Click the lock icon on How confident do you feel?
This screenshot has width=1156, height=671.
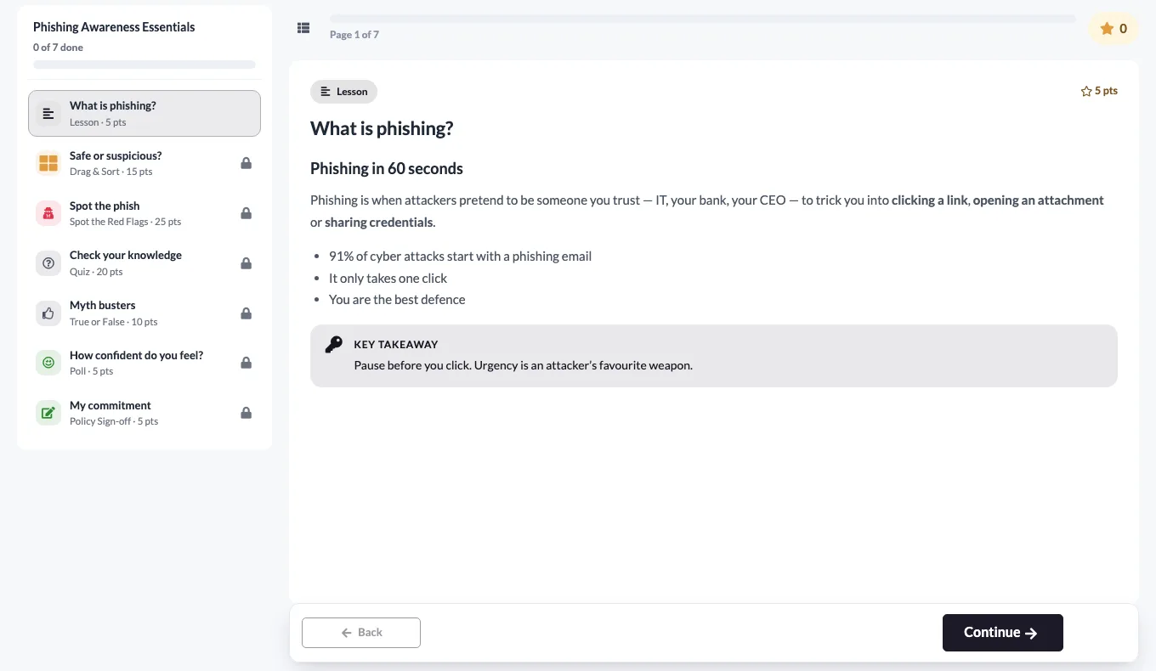tap(246, 363)
